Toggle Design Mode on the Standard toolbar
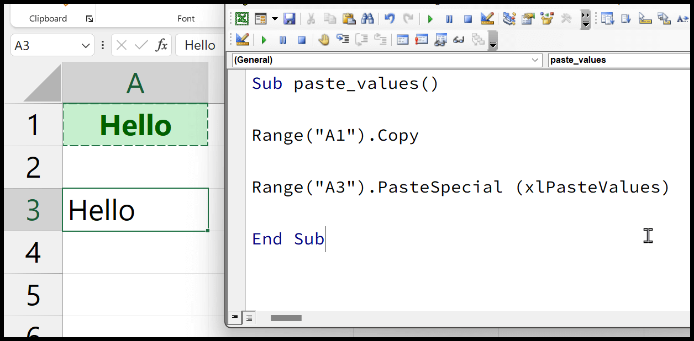694x341 pixels. pyautogui.click(x=487, y=19)
